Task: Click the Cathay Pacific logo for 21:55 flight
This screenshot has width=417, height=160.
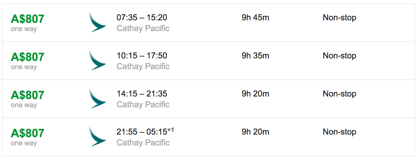Action: [98, 137]
